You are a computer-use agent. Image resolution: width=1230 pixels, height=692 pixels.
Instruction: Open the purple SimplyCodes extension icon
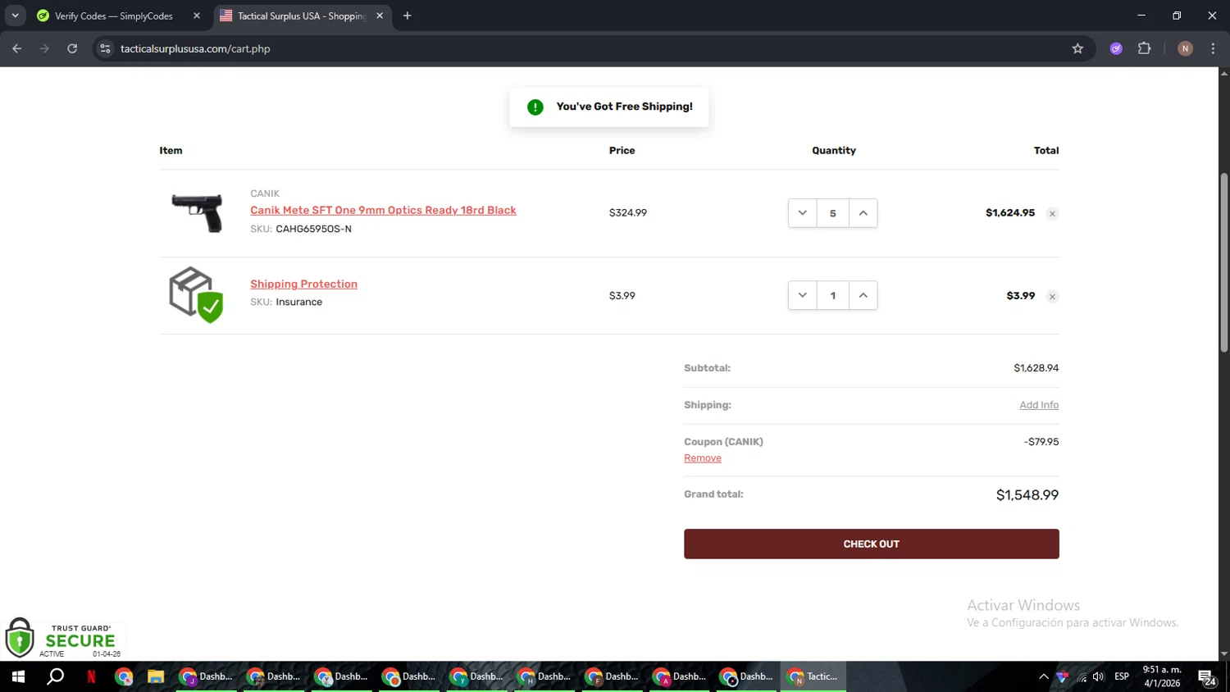coord(1116,48)
